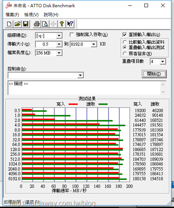Image resolution: width=174 pixels, height=208 pixels.
Task: Click the 8192.0 row write value 180158
Action: 139,179
